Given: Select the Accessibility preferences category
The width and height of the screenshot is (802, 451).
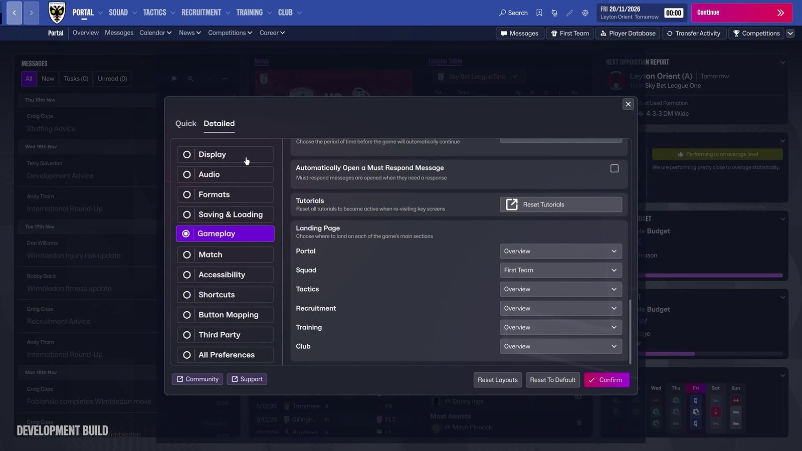Looking at the screenshot, I should [225, 275].
